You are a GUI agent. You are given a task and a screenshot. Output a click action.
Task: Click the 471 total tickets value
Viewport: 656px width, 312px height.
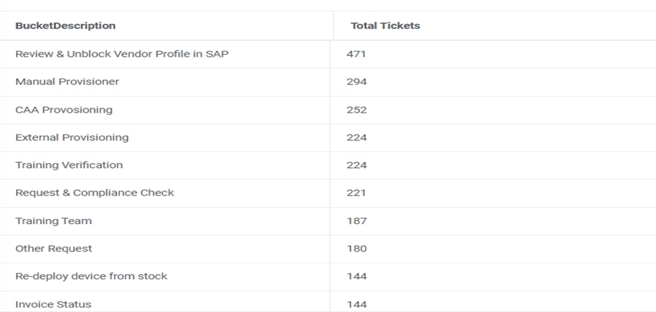click(x=356, y=55)
